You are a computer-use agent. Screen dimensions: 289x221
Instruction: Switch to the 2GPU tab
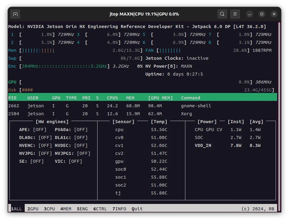click(33, 209)
